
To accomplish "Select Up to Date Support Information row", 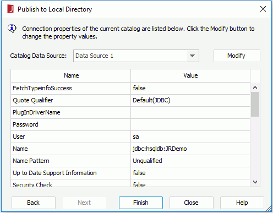I will tap(70, 173).
